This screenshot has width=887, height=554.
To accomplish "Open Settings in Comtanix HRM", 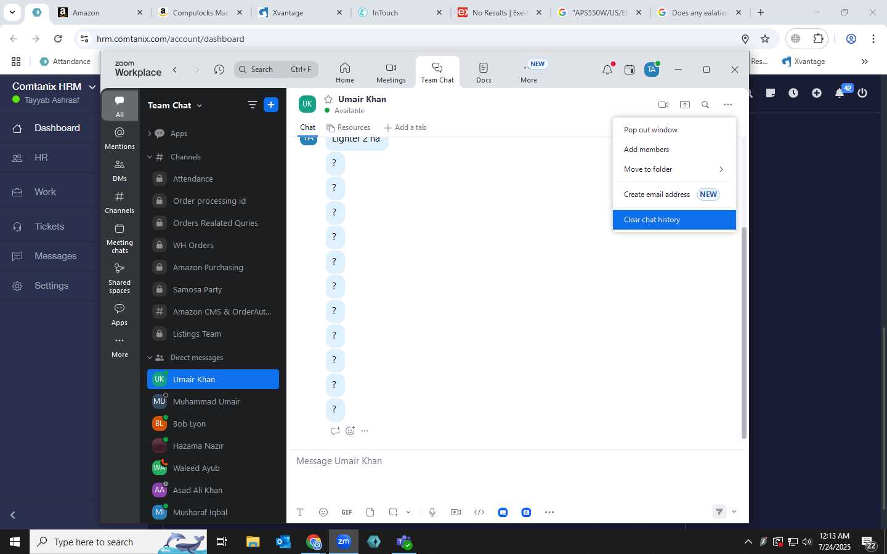I will (x=50, y=286).
